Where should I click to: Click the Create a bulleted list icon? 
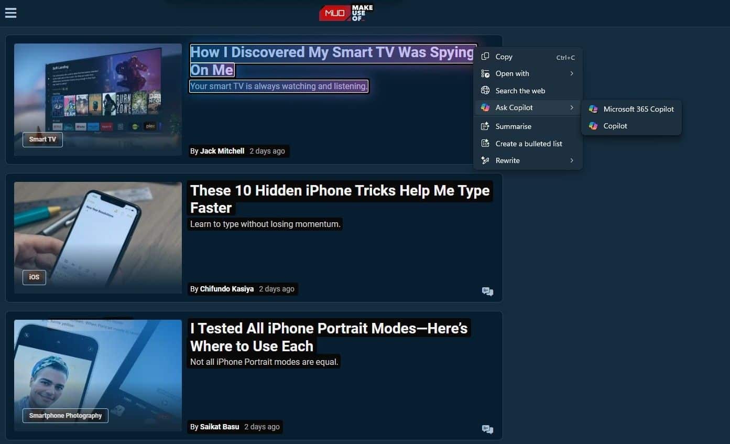(x=485, y=144)
